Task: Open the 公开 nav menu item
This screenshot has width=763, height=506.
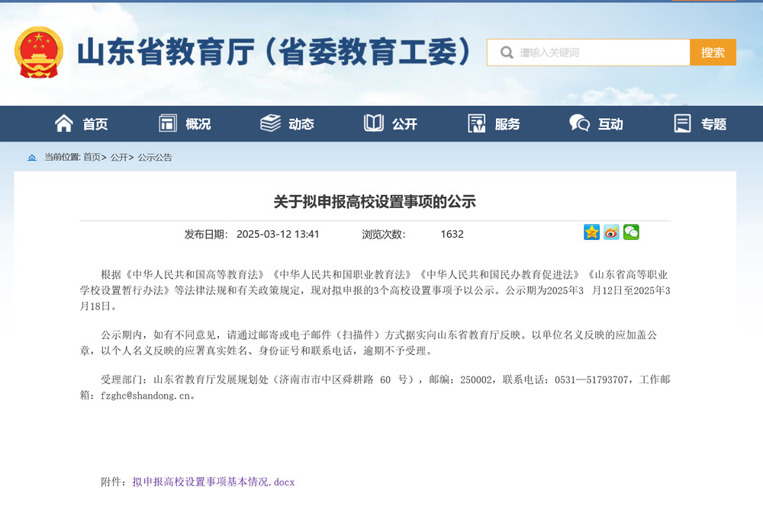Action: click(x=404, y=124)
